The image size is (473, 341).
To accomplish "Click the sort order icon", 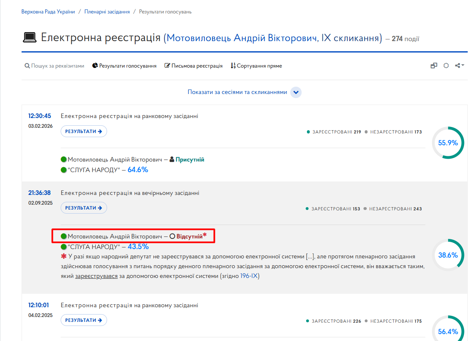I will pyautogui.click(x=233, y=66).
